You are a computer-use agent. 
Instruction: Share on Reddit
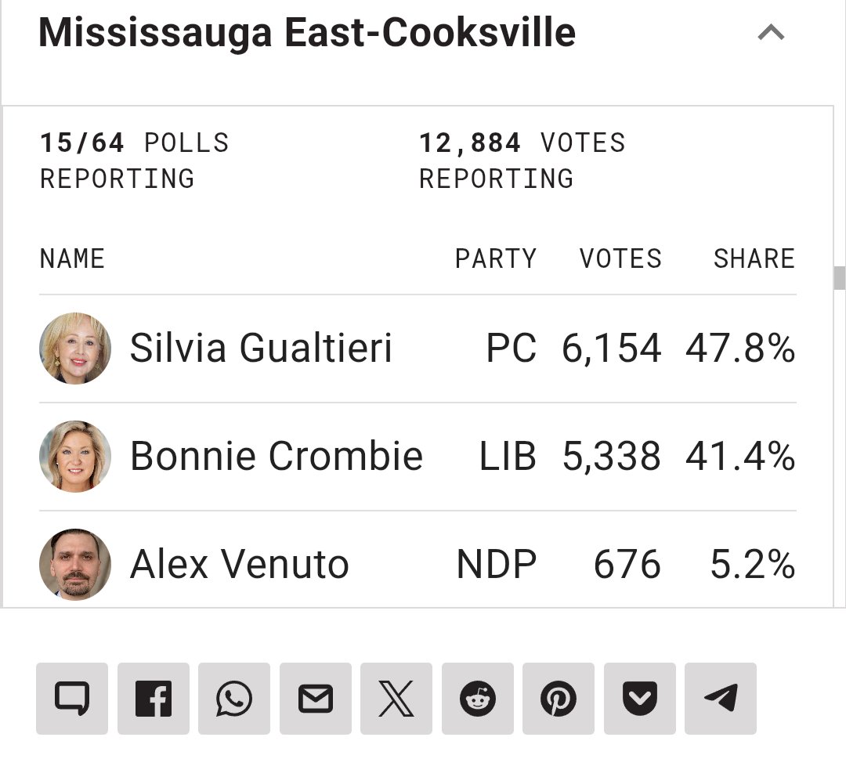coord(478,698)
